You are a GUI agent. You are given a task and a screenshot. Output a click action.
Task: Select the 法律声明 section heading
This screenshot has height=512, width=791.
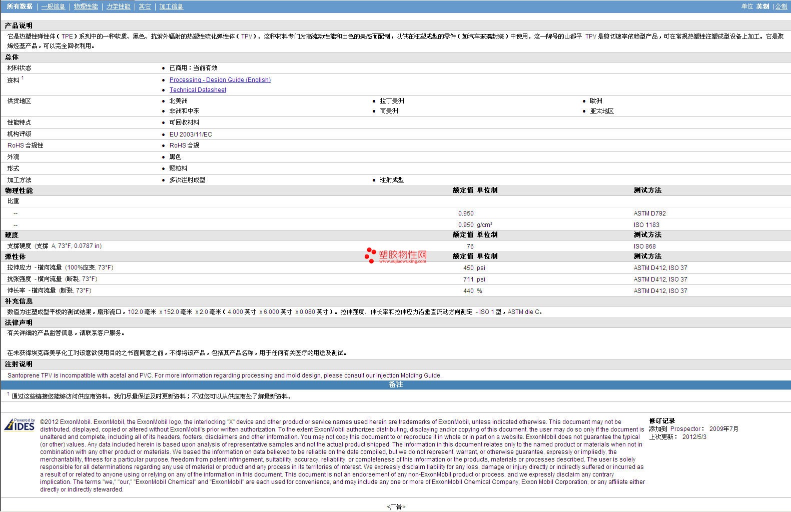19,322
